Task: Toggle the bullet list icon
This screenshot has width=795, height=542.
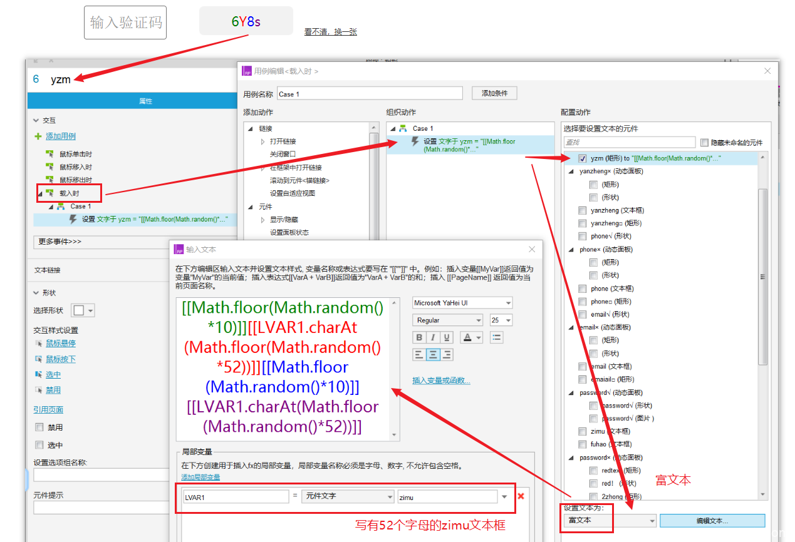Action: pos(497,338)
